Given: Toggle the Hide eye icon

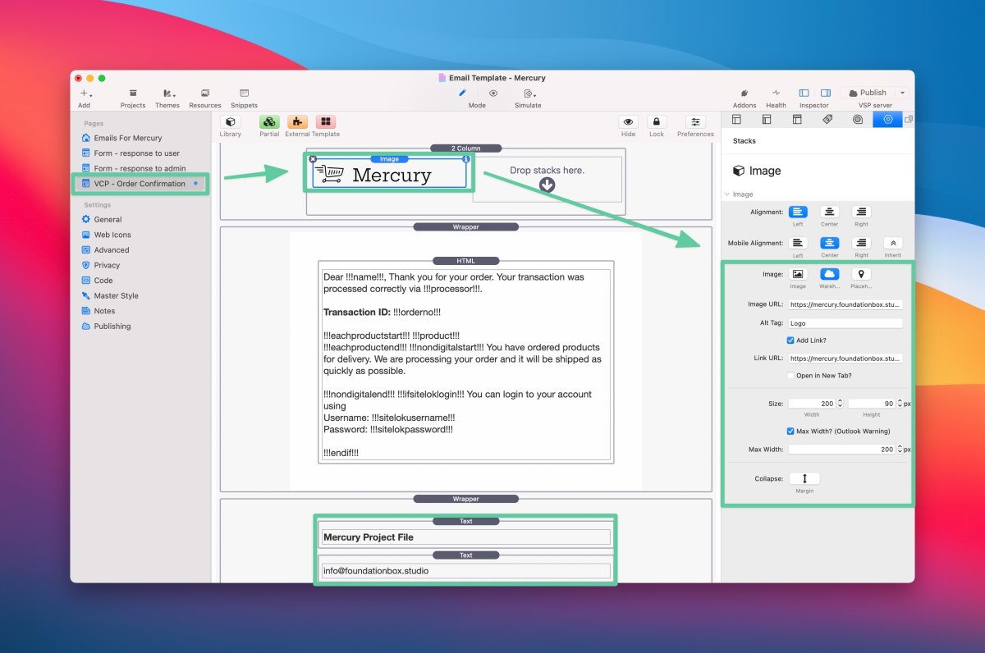Looking at the screenshot, I should coord(628,122).
